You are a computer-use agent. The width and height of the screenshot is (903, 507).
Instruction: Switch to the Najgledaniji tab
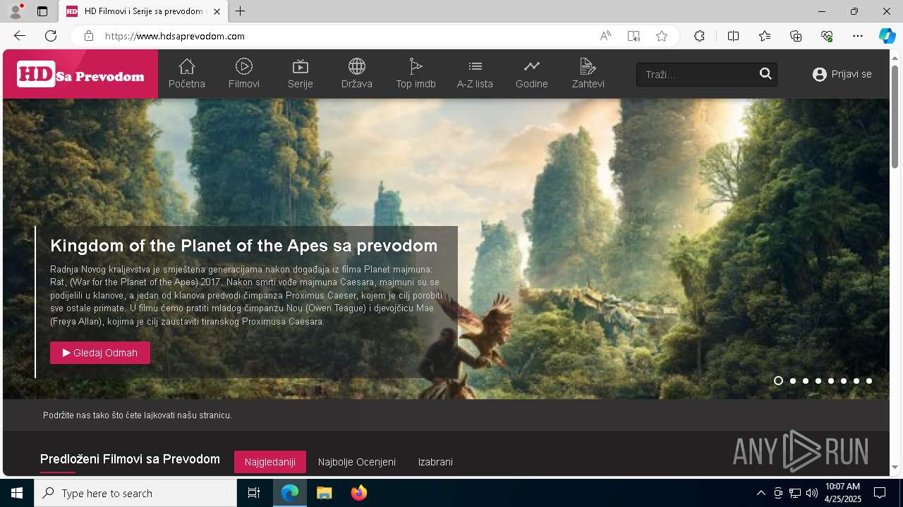[x=270, y=462]
